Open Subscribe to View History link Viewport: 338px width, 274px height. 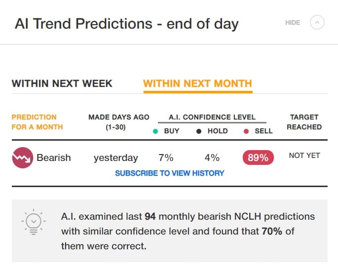(x=169, y=173)
